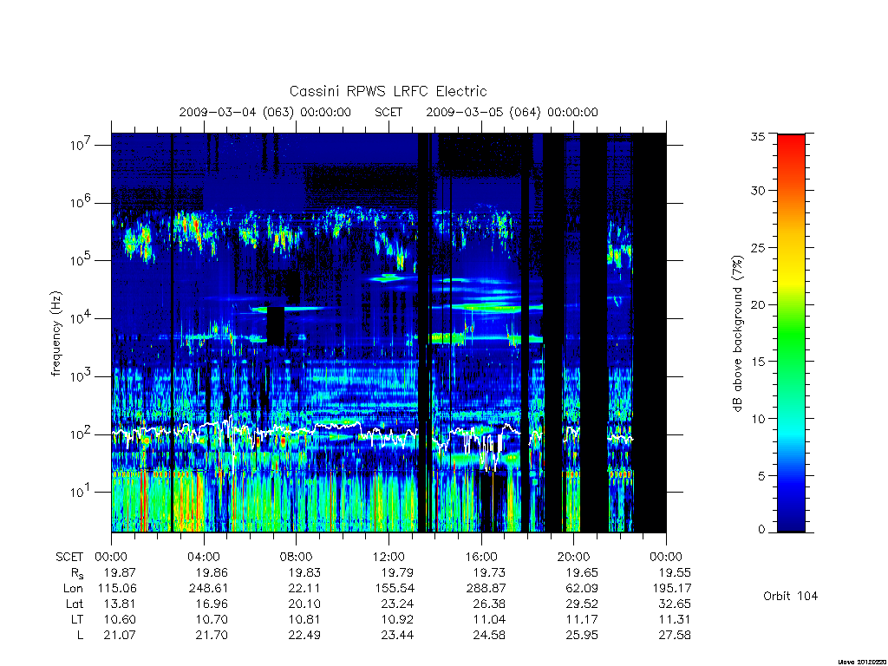The width and height of the screenshot is (888, 666).
Task: Click the 'dB above background (7%)' label
Action: [x=737, y=334]
